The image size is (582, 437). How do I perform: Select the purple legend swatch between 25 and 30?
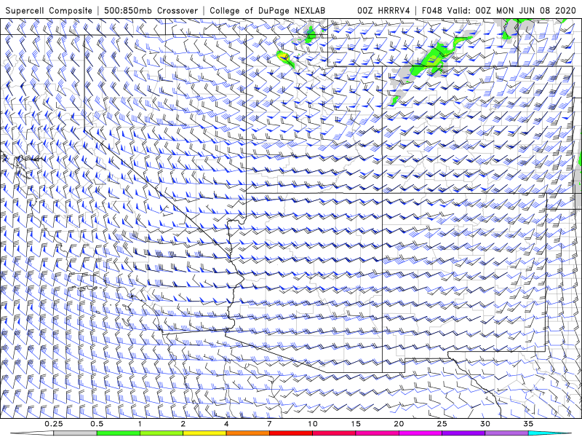pyautogui.click(x=463, y=433)
